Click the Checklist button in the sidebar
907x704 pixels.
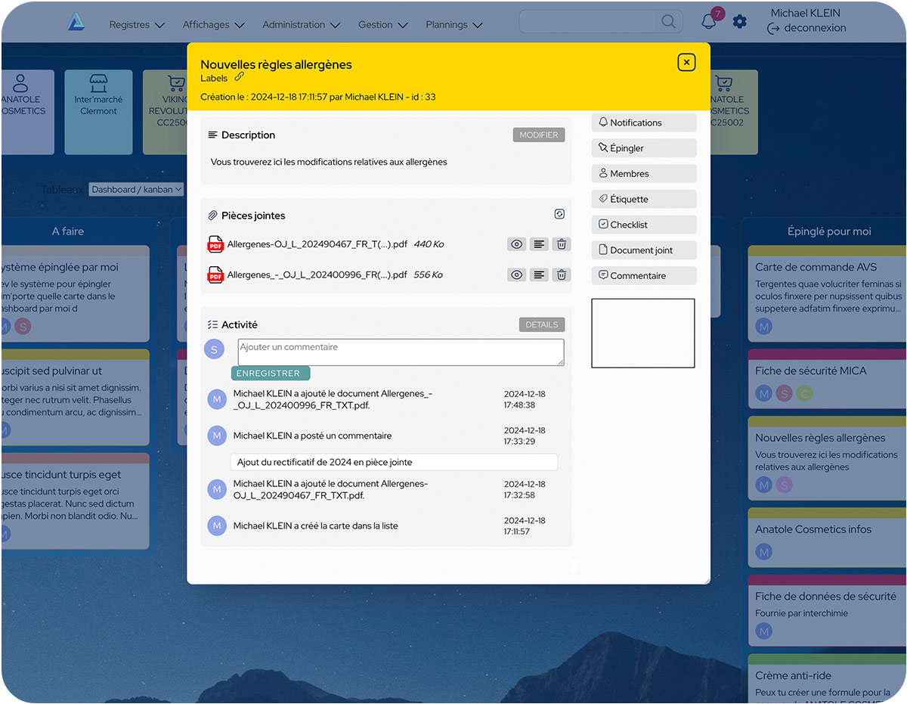pos(643,225)
